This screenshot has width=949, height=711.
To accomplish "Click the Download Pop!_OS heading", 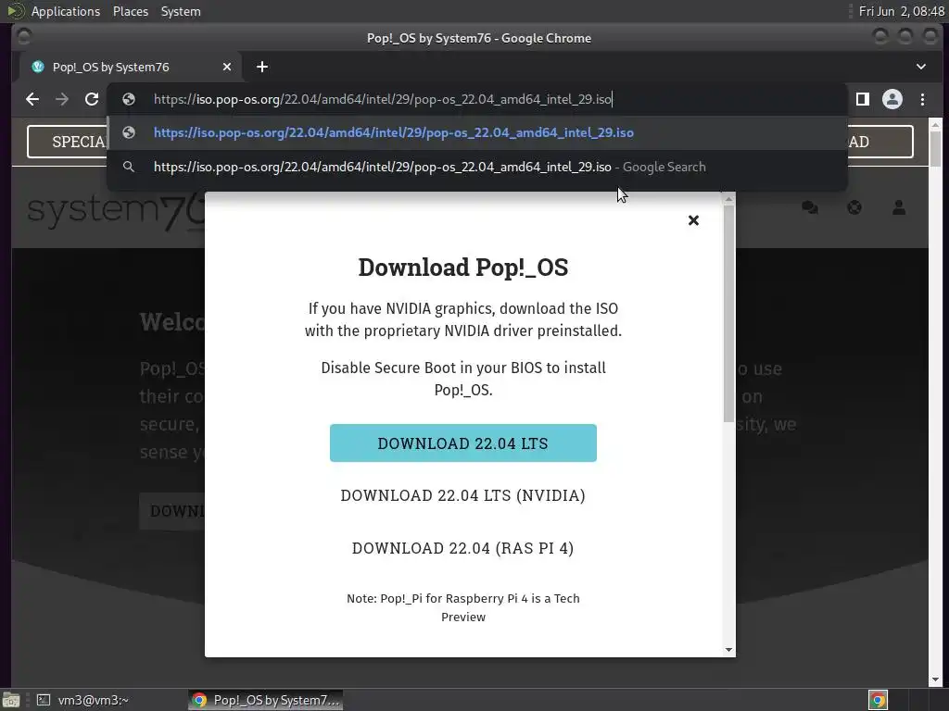I will [463, 268].
